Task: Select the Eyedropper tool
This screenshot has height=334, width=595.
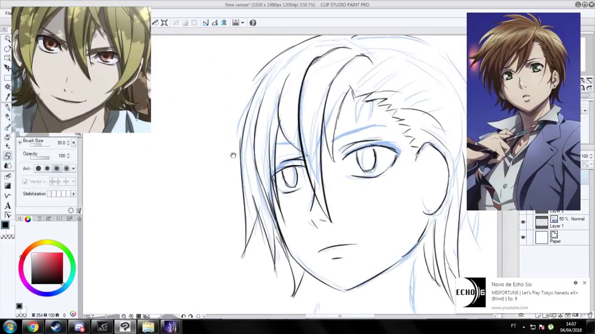Action: pyautogui.click(x=7, y=96)
